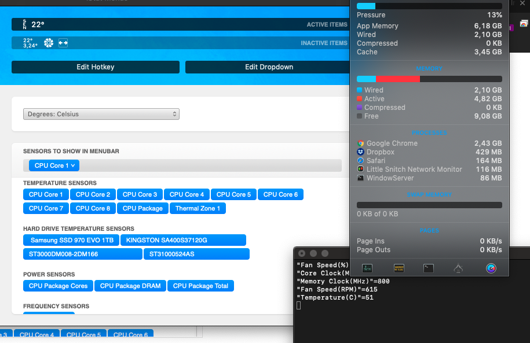The width and height of the screenshot is (530, 343).
Task: Click the INACTIVE ITEMS label
Action: coord(324,43)
